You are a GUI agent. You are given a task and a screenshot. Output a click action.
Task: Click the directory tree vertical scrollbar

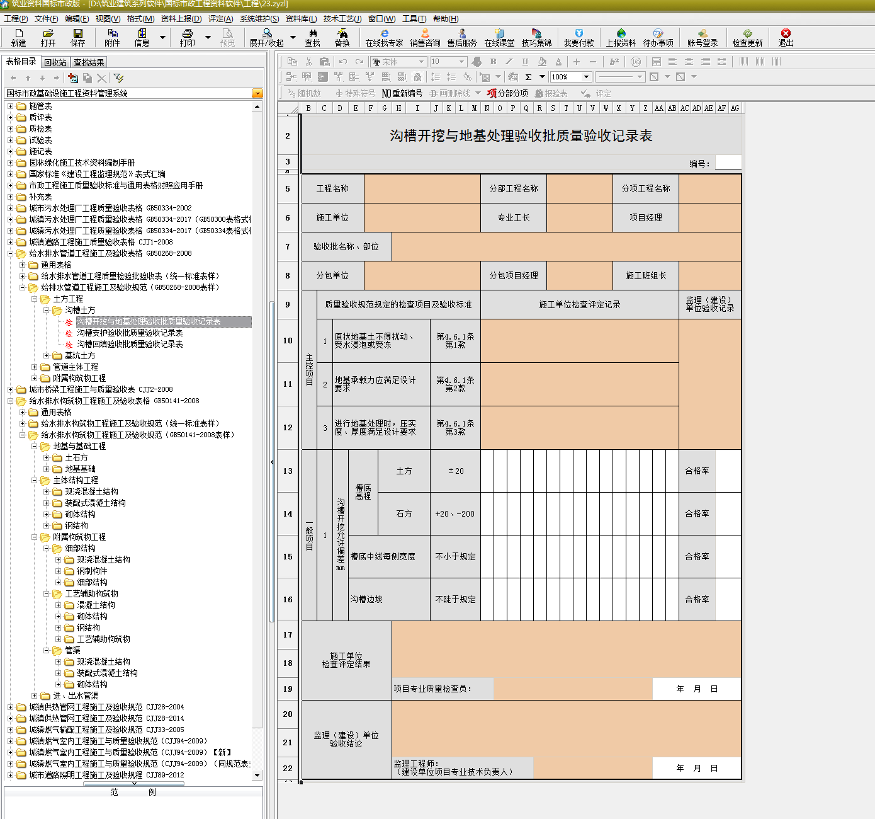click(257, 441)
